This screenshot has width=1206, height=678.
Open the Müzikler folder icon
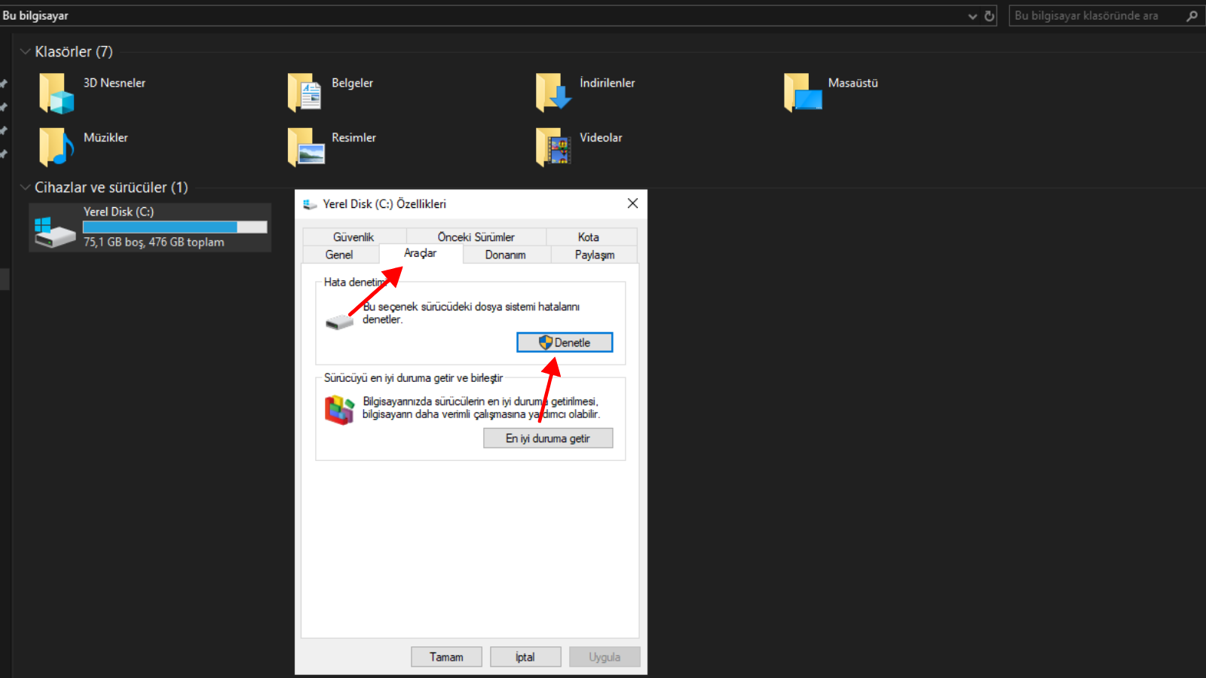coord(57,147)
